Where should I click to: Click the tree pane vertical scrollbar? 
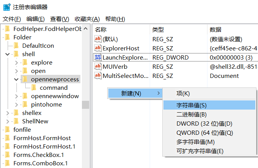[x=85, y=105]
